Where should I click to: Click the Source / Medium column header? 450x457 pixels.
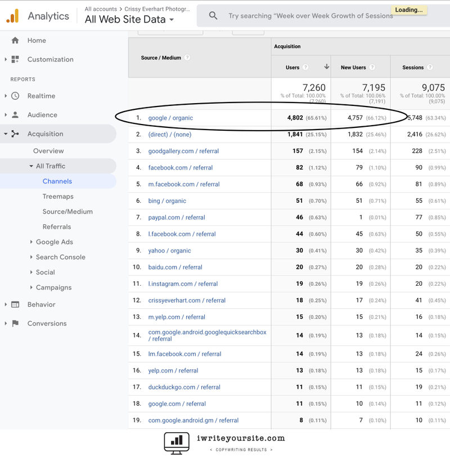[161, 57]
